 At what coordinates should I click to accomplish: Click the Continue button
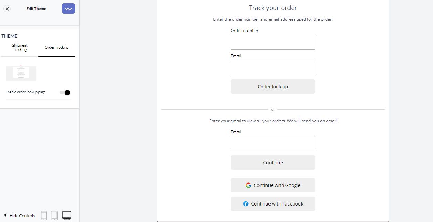[x=273, y=163]
